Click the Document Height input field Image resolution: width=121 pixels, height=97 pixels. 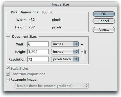tap(38, 52)
